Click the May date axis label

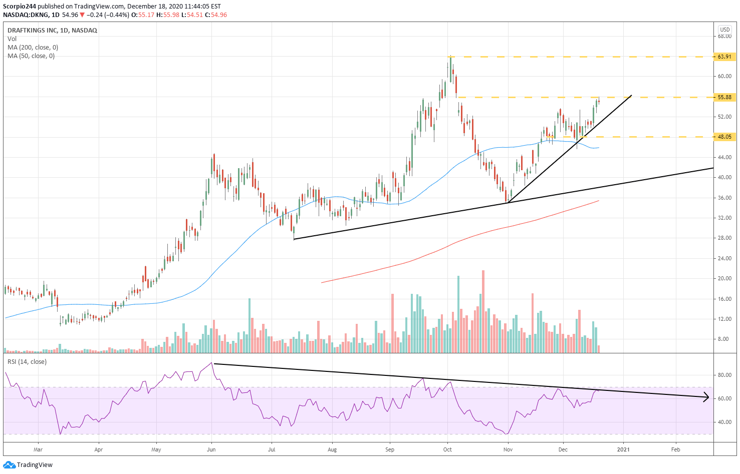156,450
